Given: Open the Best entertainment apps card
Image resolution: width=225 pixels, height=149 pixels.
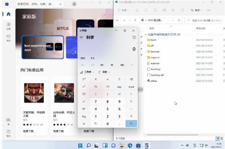Looking at the screenshot, I should (43, 47).
